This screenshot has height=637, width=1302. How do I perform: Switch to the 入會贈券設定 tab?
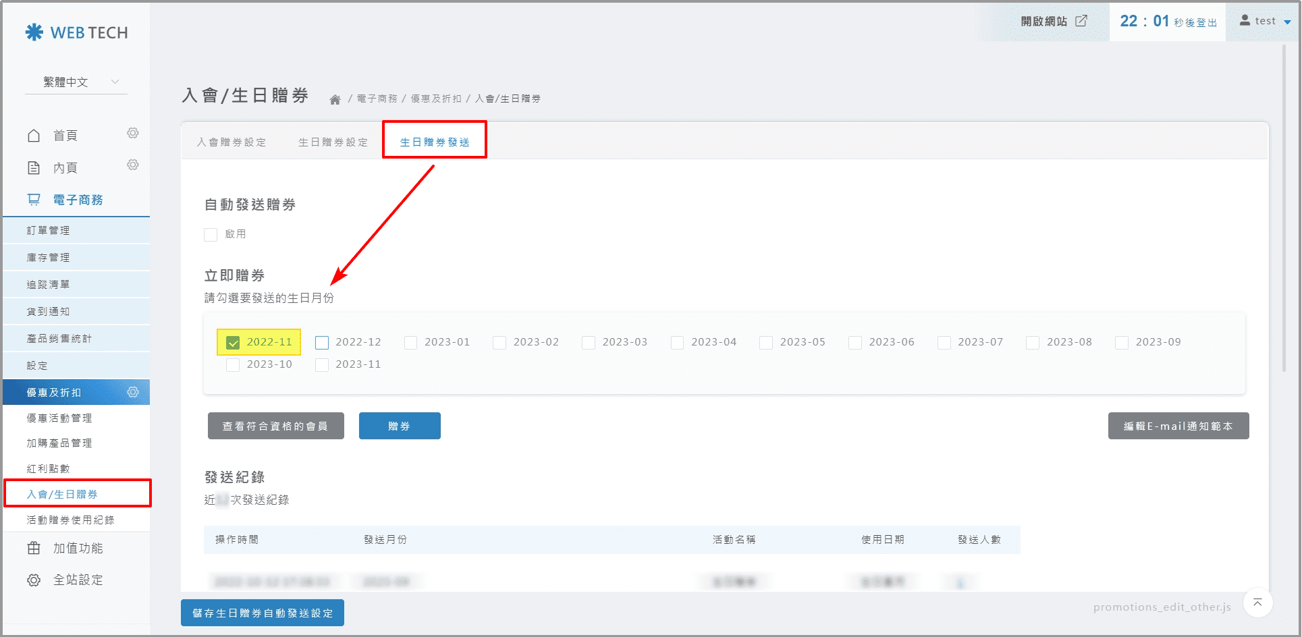[x=232, y=142]
